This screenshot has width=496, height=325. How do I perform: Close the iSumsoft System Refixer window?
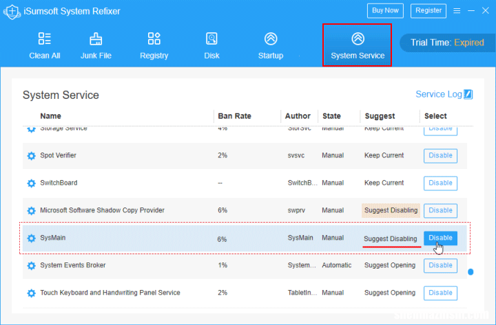click(486, 11)
